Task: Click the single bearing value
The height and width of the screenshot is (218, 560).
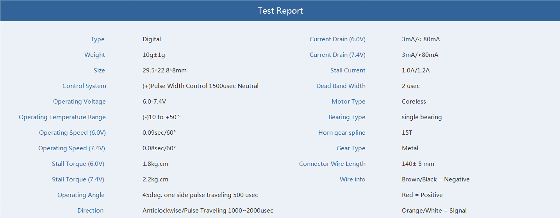Action: [422, 117]
